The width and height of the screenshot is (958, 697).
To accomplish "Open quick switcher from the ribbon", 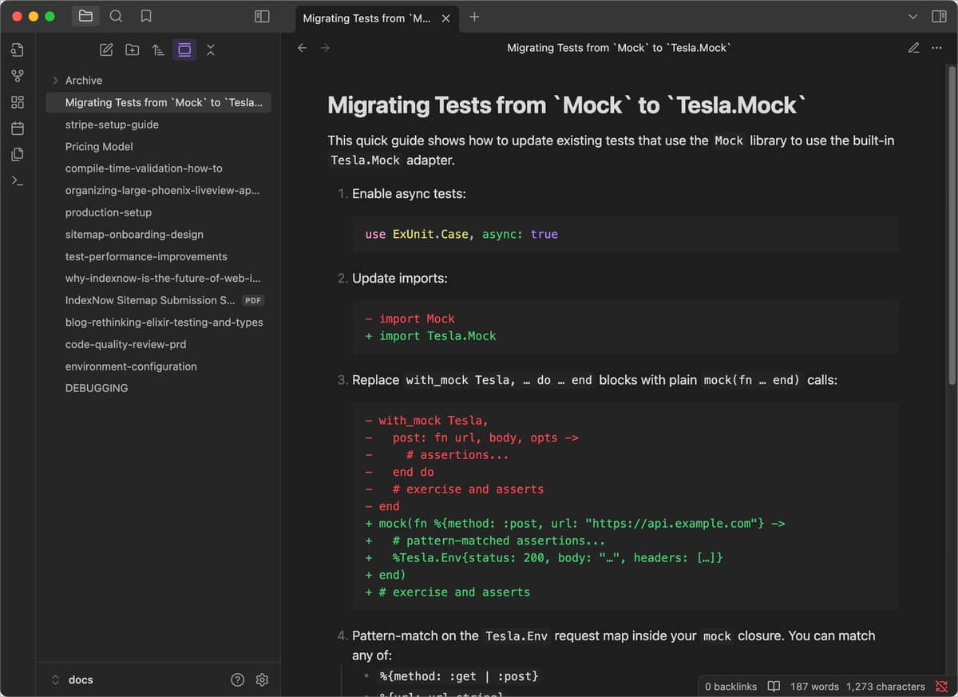I will 18,50.
